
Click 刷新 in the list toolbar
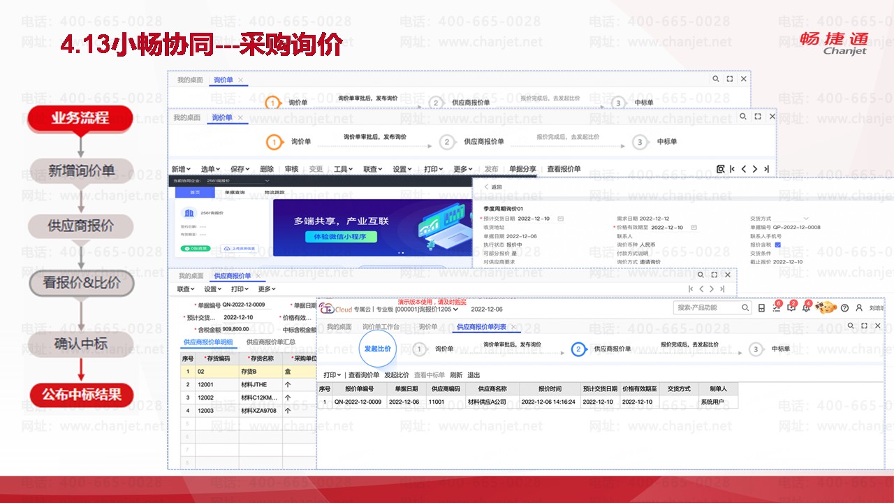(456, 375)
